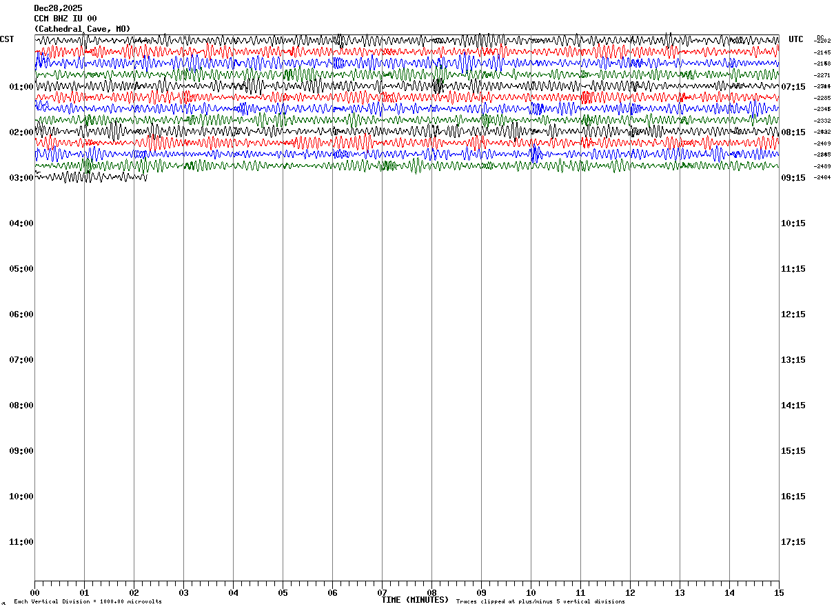Select the minute 15 tick on time axis
The image size is (834, 611).
coord(779,592)
